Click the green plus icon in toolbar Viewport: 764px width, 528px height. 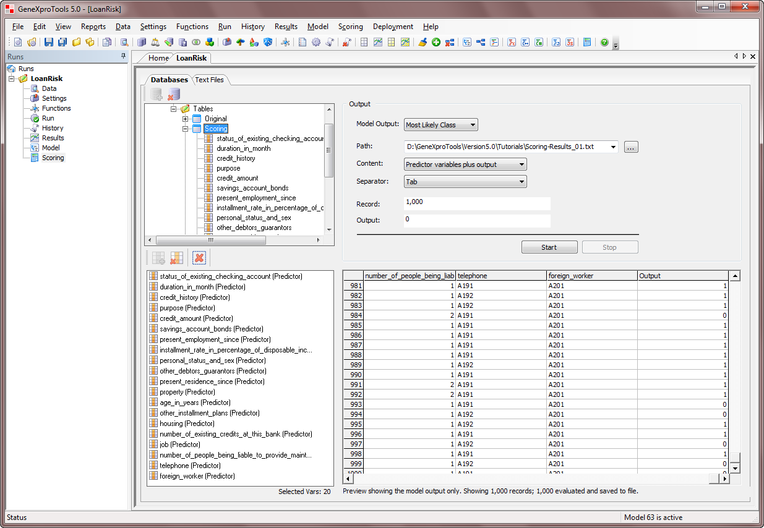[x=436, y=43]
